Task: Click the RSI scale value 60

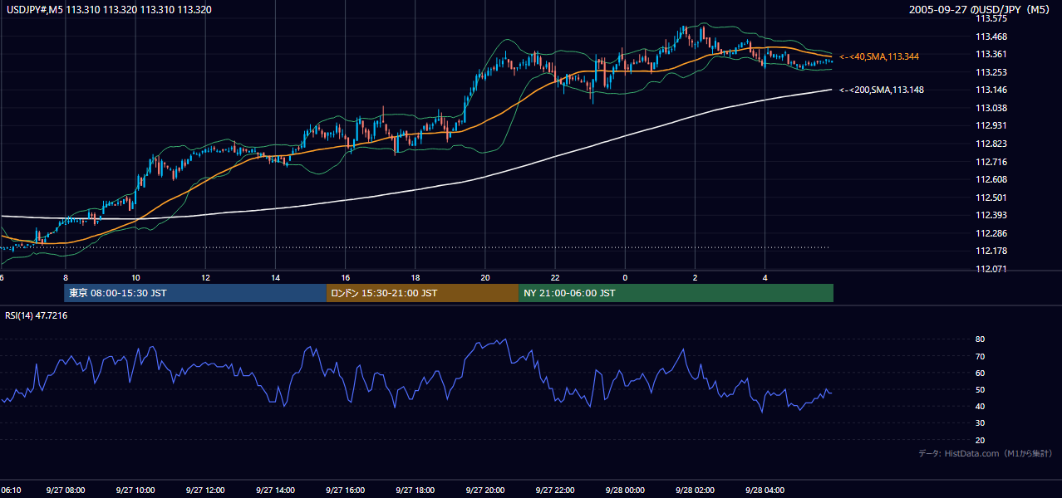Action: (x=980, y=373)
